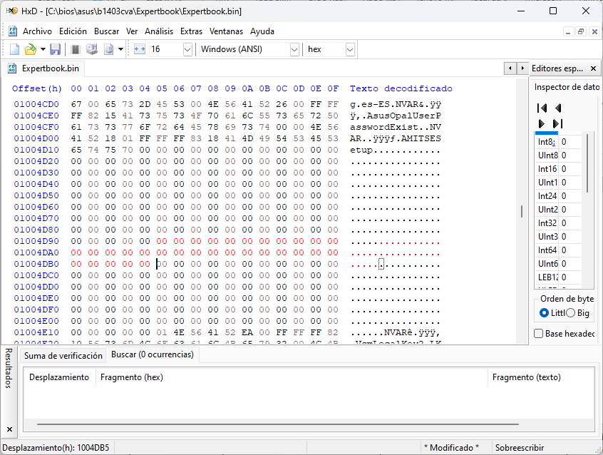Open the Archivo menu

pos(37,31)
